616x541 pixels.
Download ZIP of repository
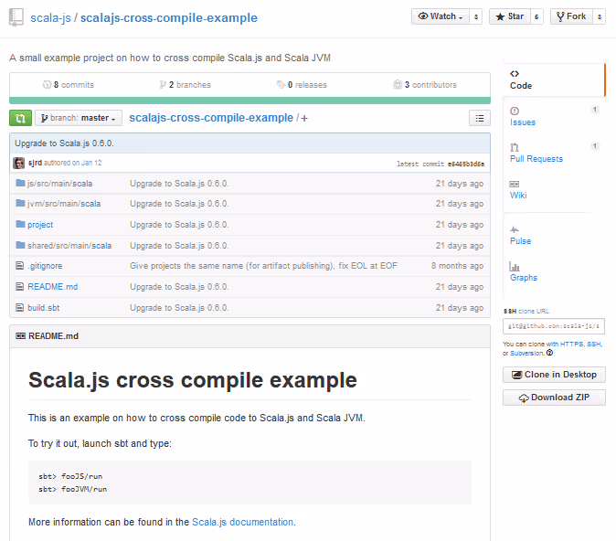click(554, 398)
